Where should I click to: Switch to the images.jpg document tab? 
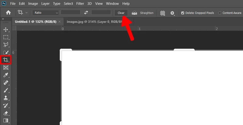[94, 22]
